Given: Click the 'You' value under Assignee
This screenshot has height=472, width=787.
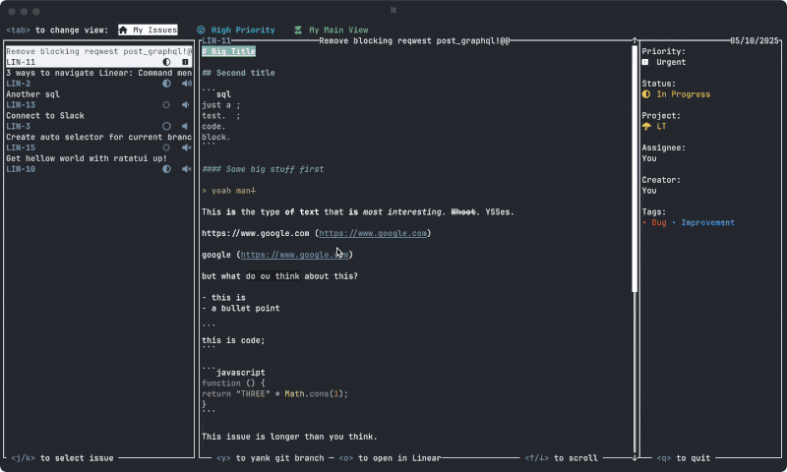Looking at the screenshot, I should (x=649, y=158).
